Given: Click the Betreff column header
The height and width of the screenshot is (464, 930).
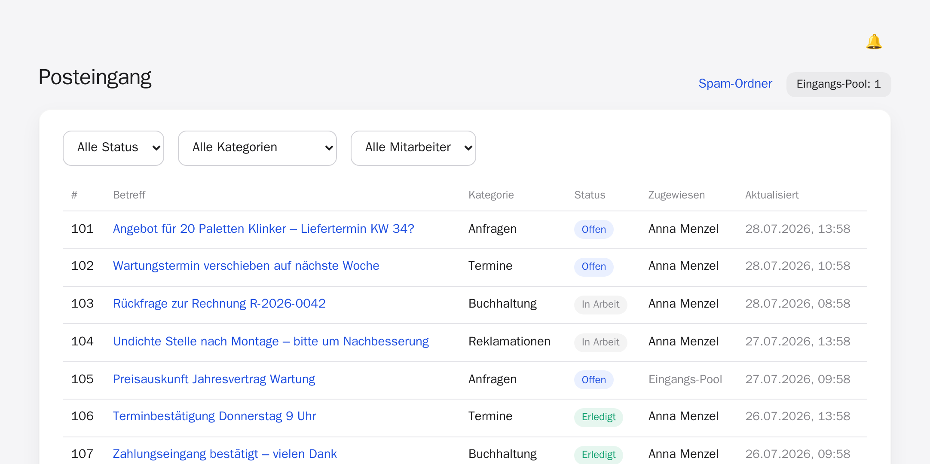Looking at the screenshot, I should 129,195.
